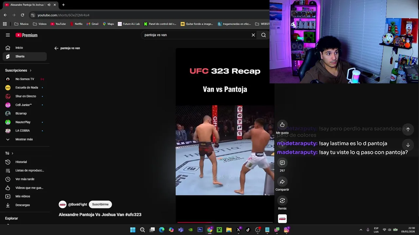Open the Netflix bookmark
This screenshot has width=419, height=235.
[76, 24]
